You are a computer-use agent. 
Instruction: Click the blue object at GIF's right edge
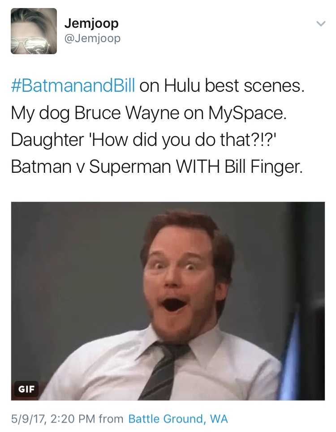point(289,355)
